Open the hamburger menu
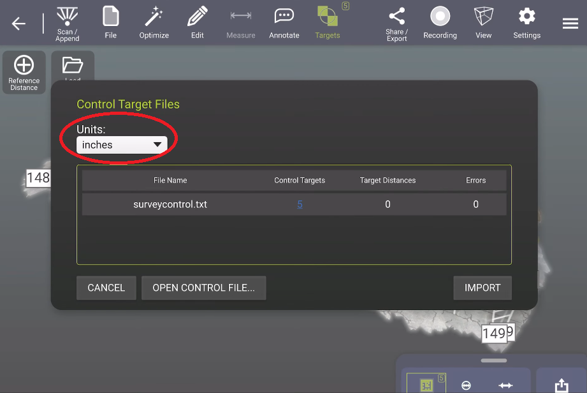Screen dimensions: 587x393 point(570,24)
